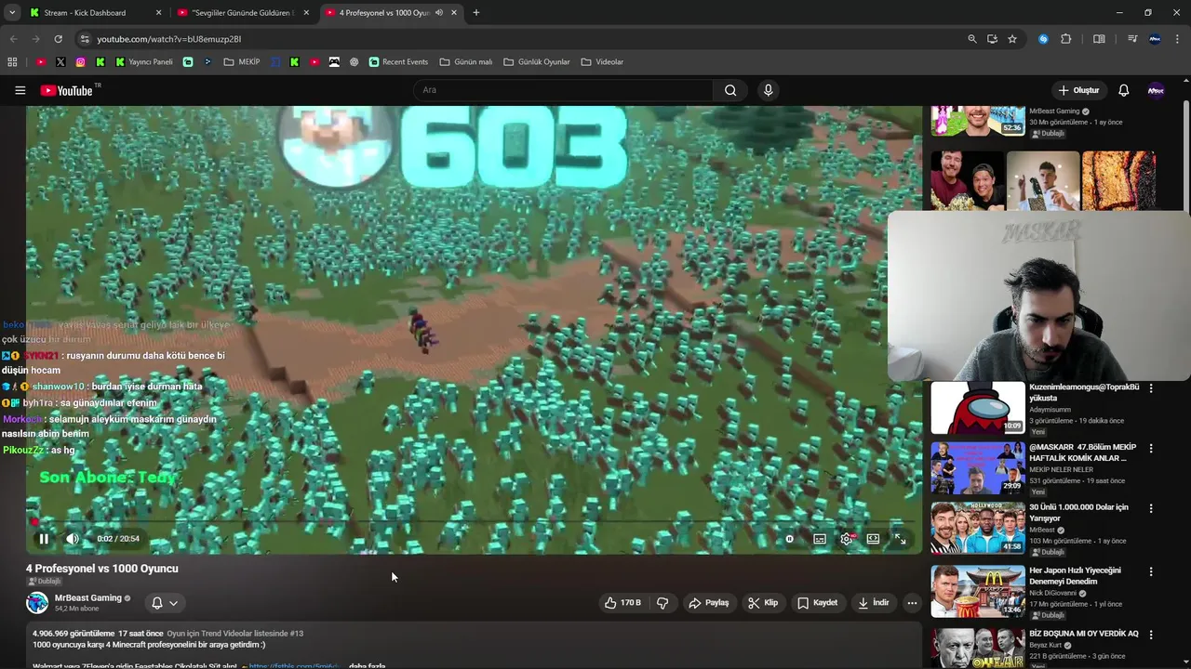Open the zoom magnifier in address bar
This screenshot has width=1191, height=669.
(972, 39)
